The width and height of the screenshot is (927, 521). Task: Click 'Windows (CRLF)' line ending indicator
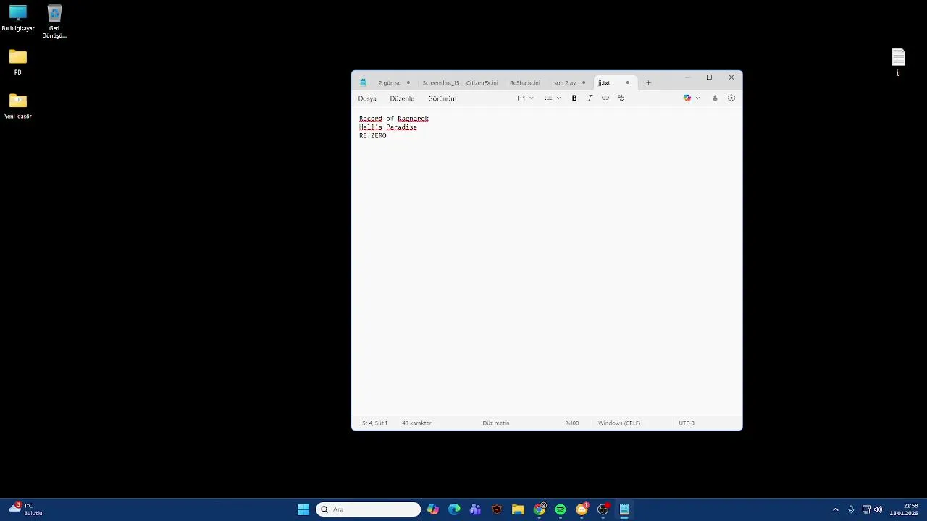pyautogui.click(x=619, y=423)
